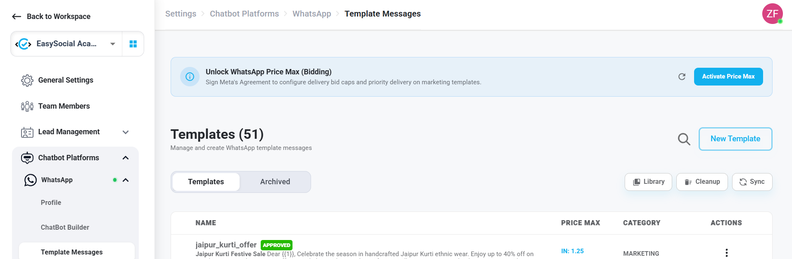Open Profile under WhatsApp
This screenshot has height=259, width=792.
pos(51,202)
